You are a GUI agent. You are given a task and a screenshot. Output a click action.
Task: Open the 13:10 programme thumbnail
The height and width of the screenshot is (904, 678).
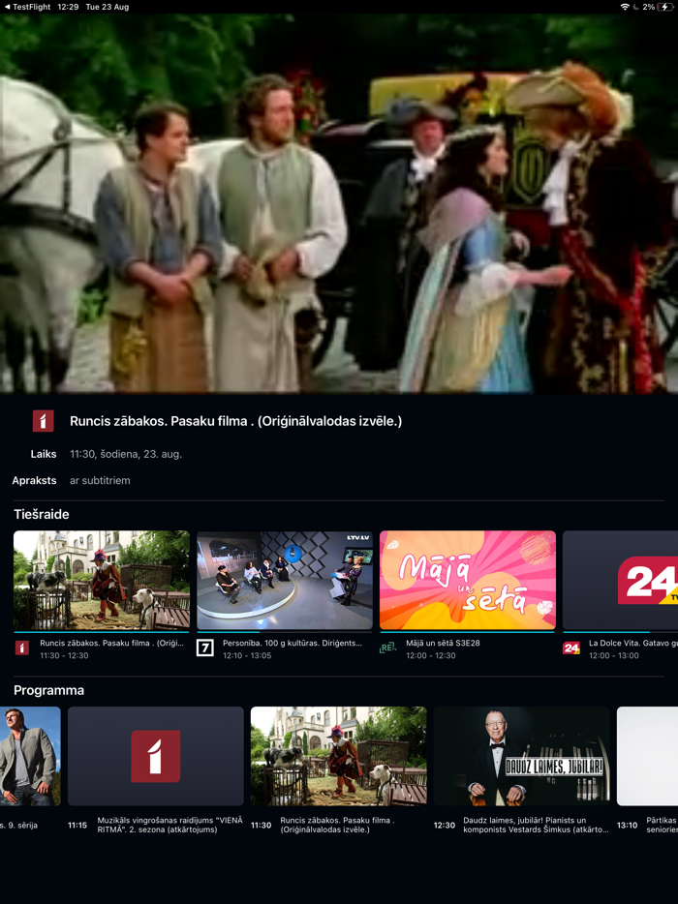(647, 756)
